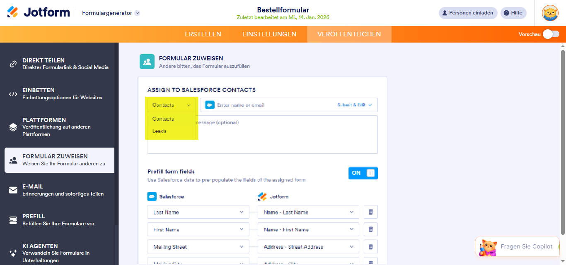Open Prefill section in sidebar
This screenshot has height=265, width=566.
59,220
